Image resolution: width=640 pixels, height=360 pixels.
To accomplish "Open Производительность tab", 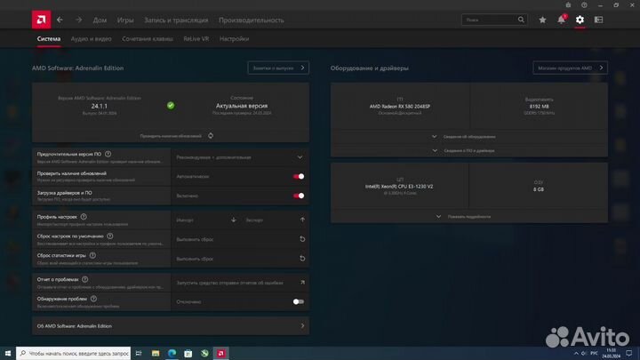I will coord(251,20).
